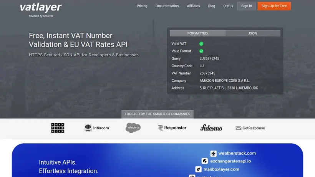Select the Country Code value LU

coord(202,66)
